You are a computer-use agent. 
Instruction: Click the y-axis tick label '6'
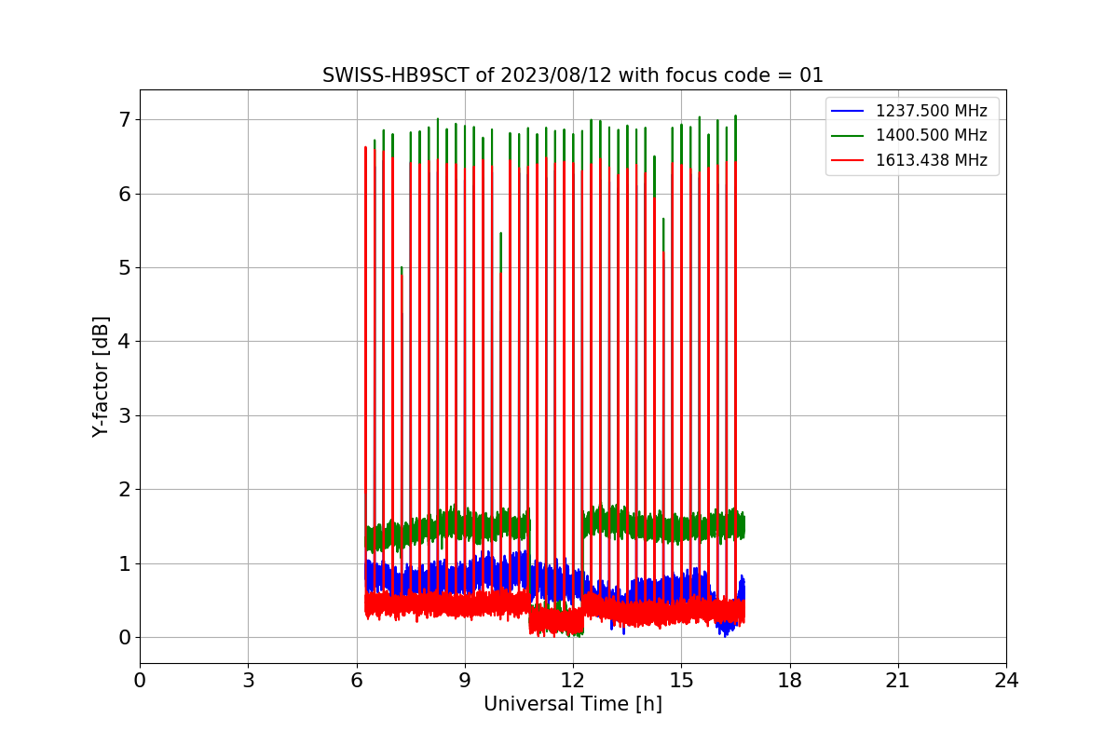tap(125, 194)
